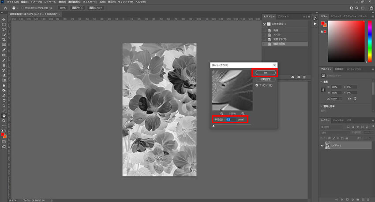Open the ウィンドウ menu
375x202 pixels.
pyautogui.click(x=125, y=2)
